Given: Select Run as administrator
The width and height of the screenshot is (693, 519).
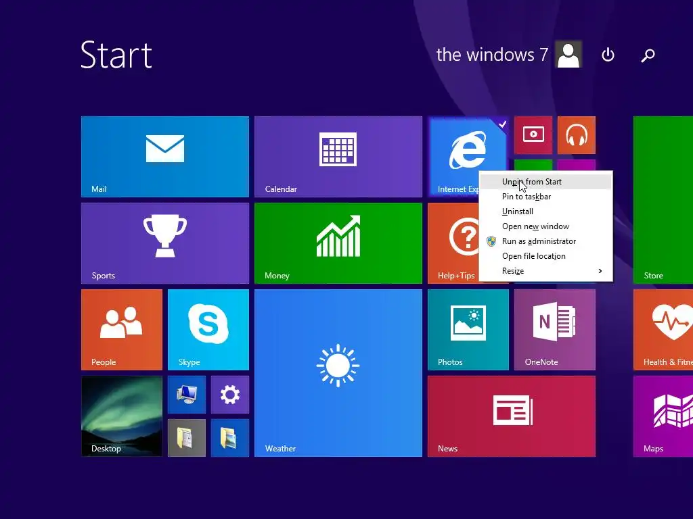Looking at the screenshot, I should pyautogui.click(x=546, y=241).
